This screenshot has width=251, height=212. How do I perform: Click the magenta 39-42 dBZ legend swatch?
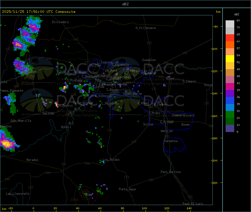(230, 86)
